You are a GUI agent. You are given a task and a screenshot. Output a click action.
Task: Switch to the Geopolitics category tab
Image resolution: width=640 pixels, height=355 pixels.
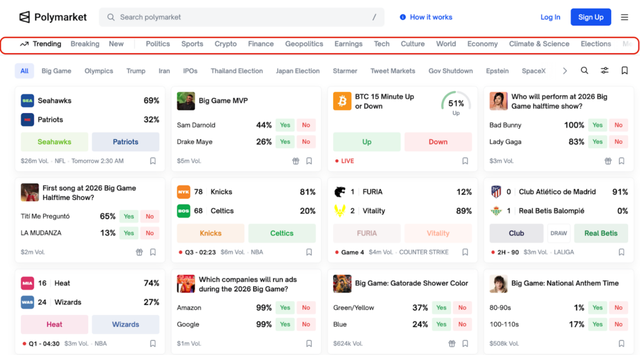(304, 44)
